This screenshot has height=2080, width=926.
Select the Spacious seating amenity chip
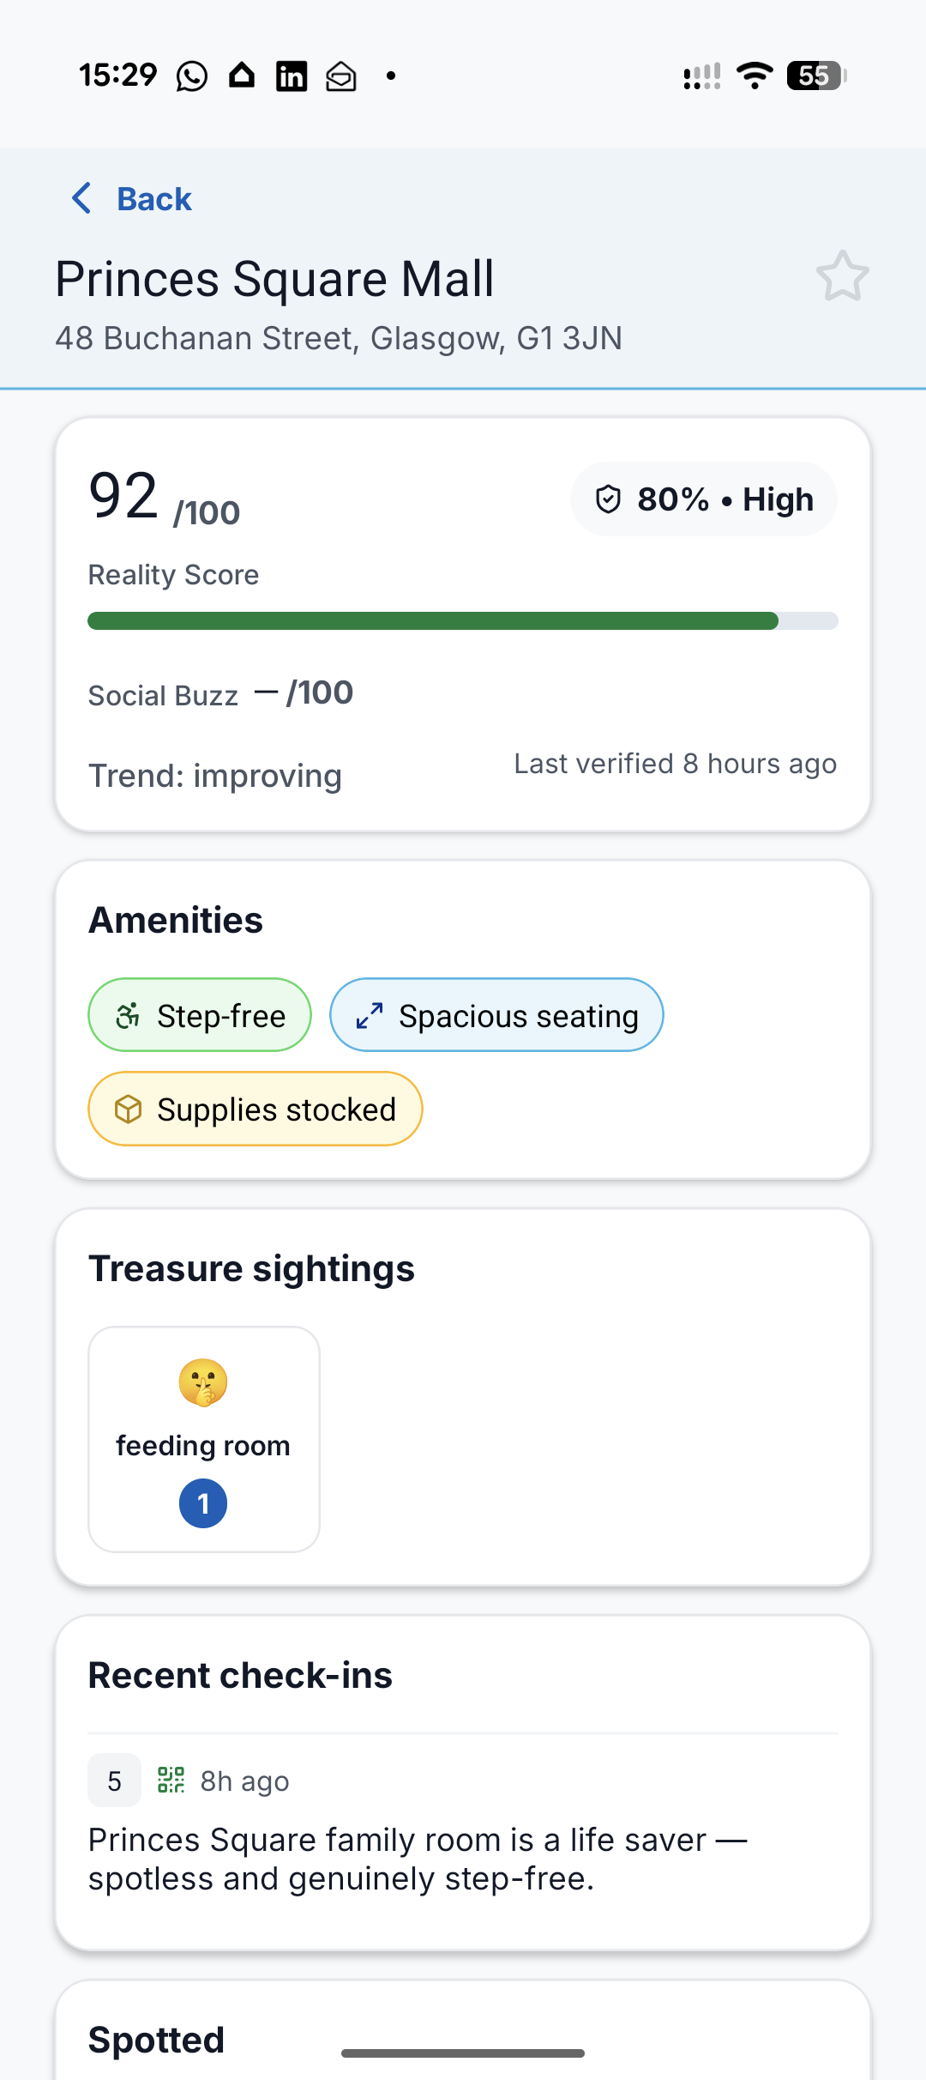point(496,1015)
